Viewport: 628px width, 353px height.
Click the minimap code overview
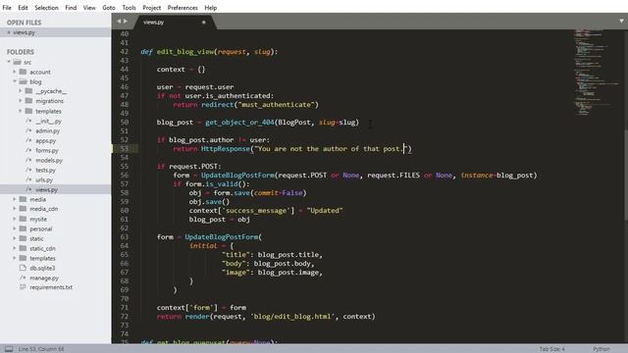tap(596, 72)
